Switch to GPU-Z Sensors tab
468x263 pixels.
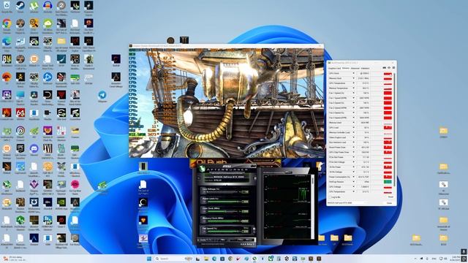345,68
